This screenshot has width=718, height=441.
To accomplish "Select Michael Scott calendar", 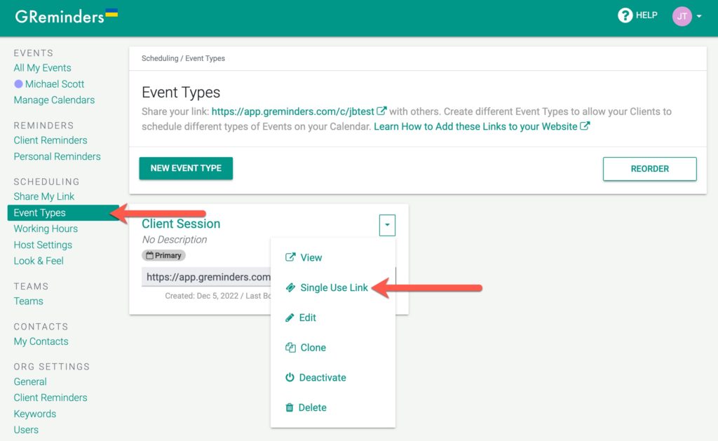I will 55,84.
